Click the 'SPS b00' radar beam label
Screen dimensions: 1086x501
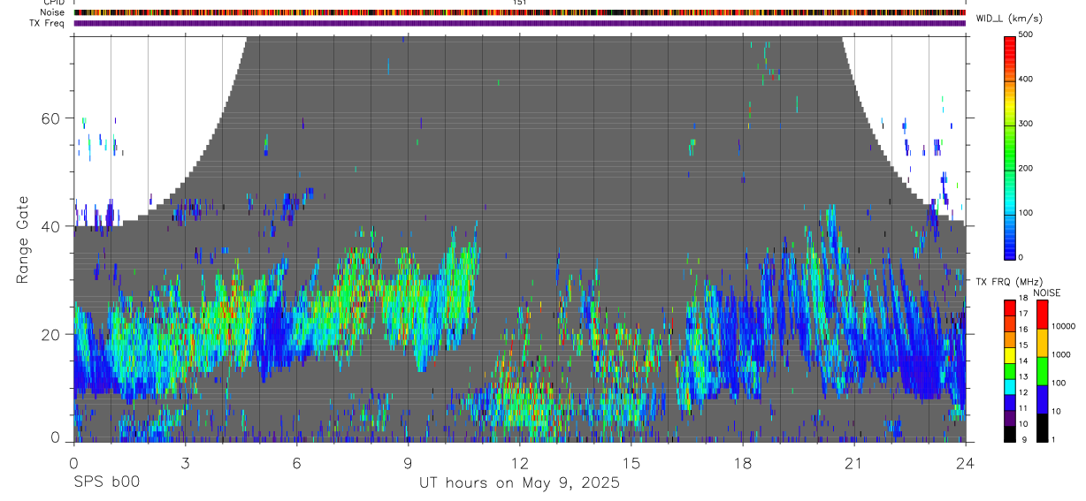106,483
